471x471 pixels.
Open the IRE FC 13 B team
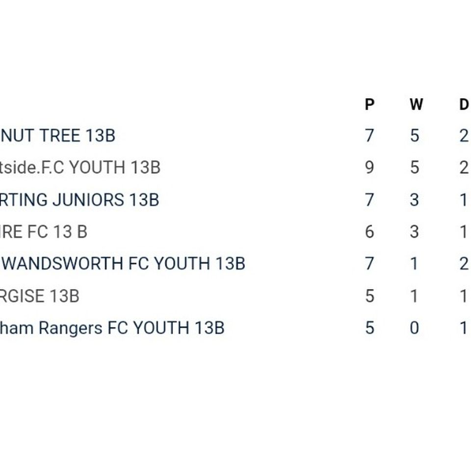tap(44, 232)
